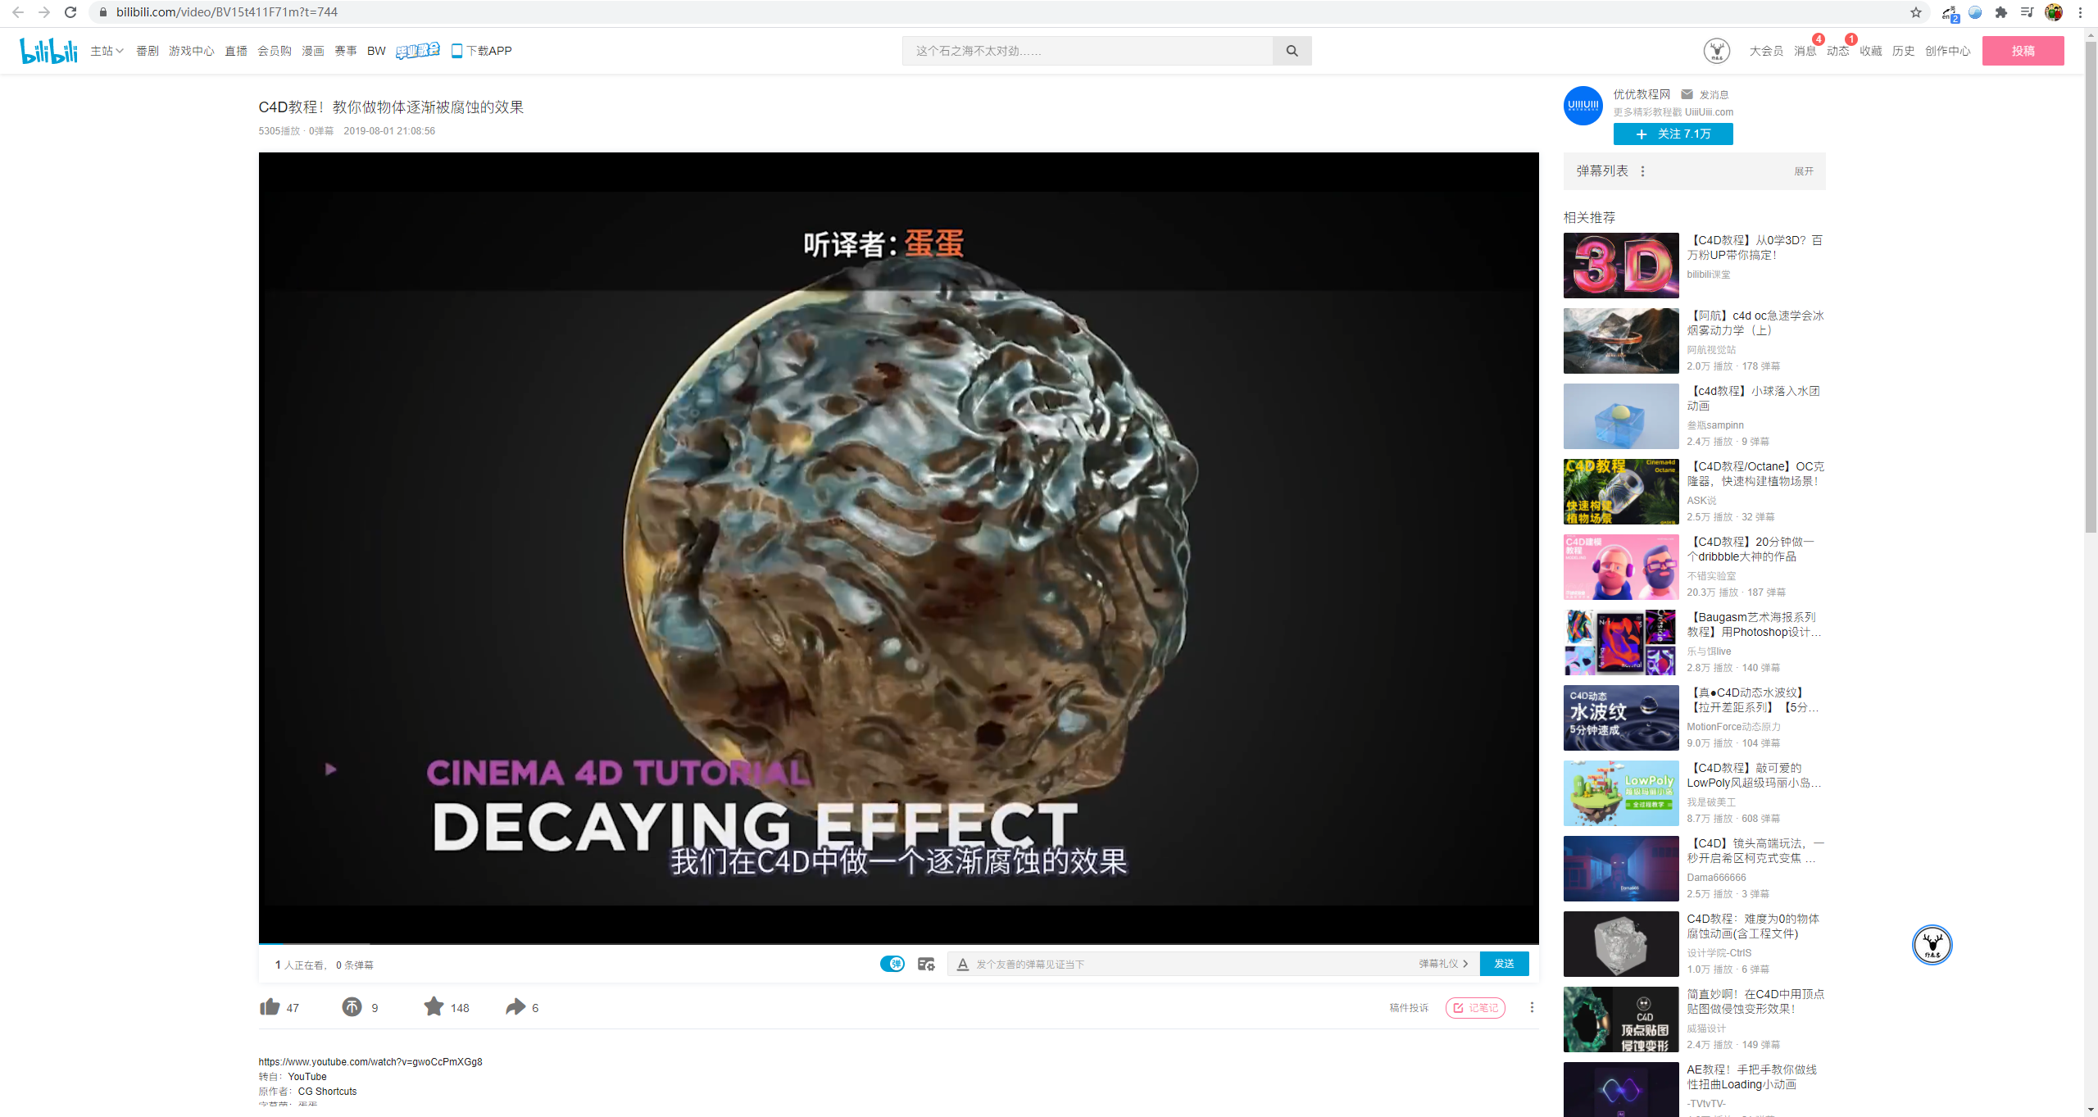Go back in browser
2098x1117 pixels.
pyautogui.click(x=18, y=12)
